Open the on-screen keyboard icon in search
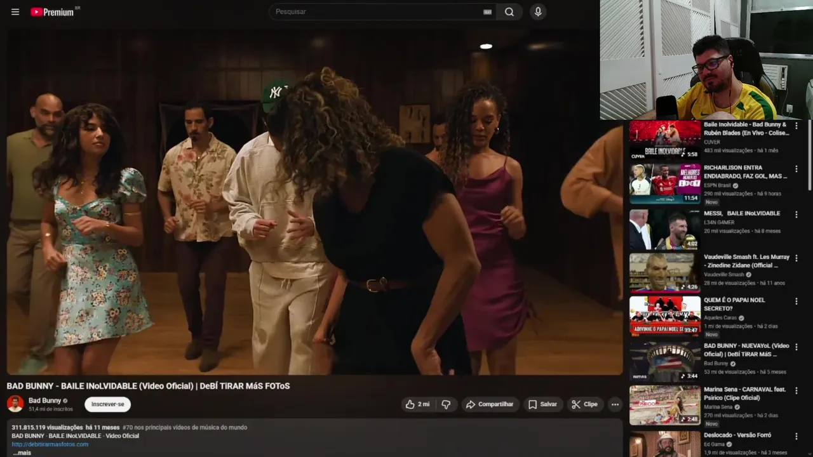The image size is (813, 457). point(487,12)
